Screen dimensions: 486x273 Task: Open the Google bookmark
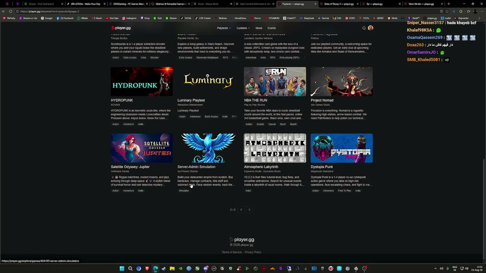pyautogui.click(x=47, y=18)
